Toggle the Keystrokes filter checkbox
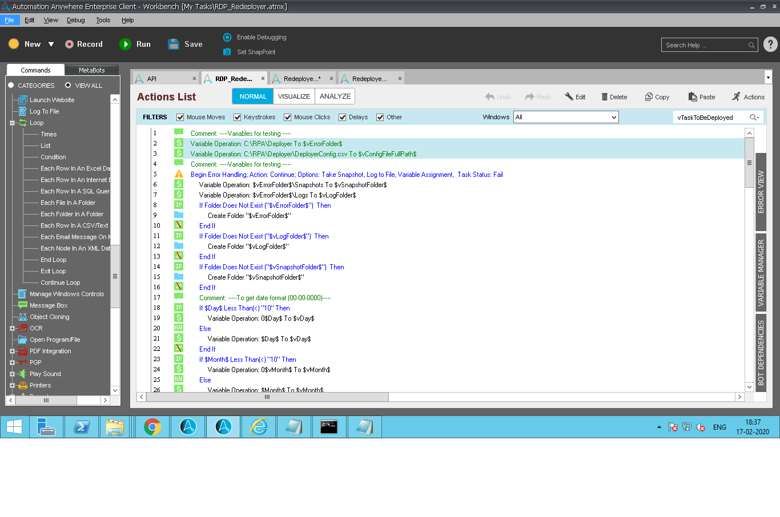The image size is (780, 517). point(238,118)
